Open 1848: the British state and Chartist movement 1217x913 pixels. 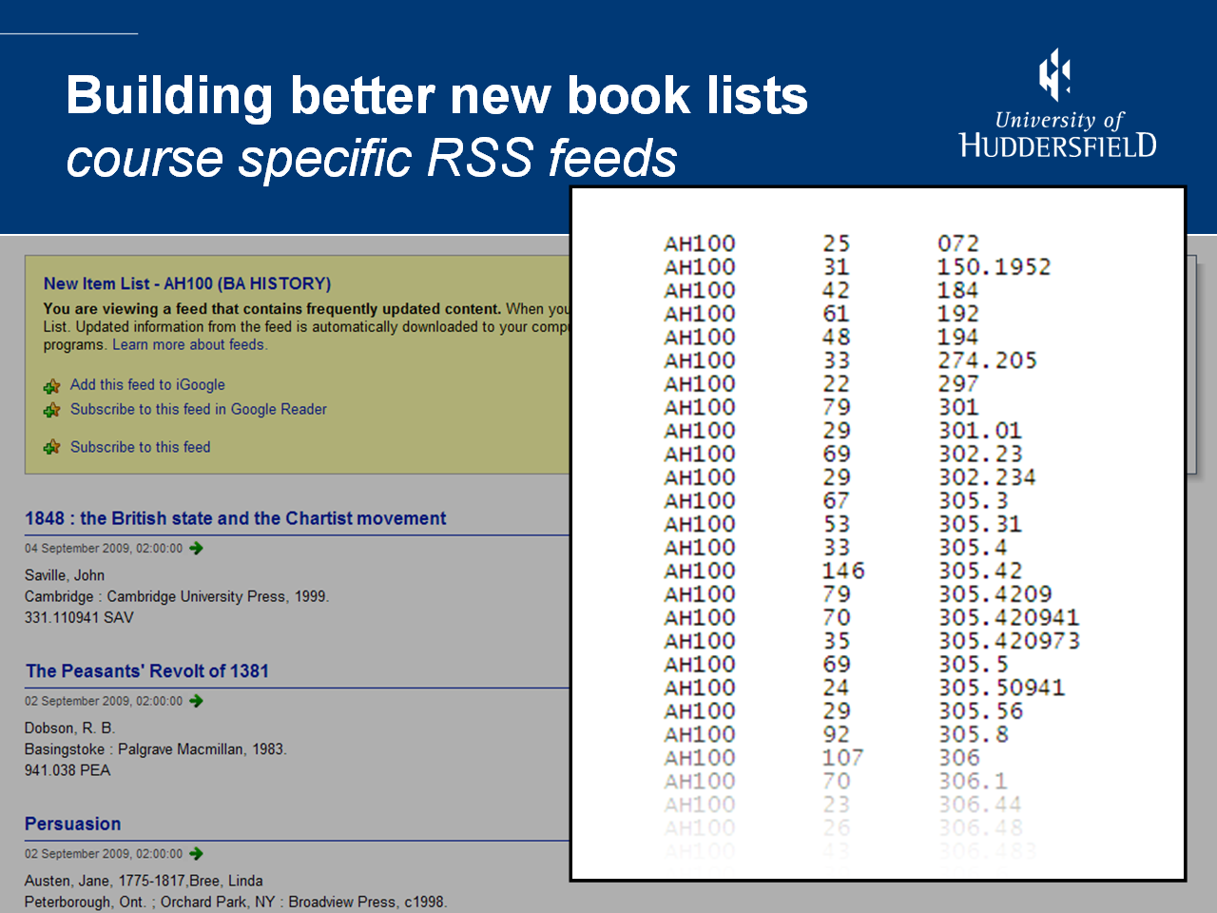(x=235, y=518)
